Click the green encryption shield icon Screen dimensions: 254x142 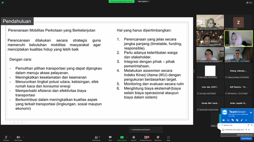pos(3,3)
